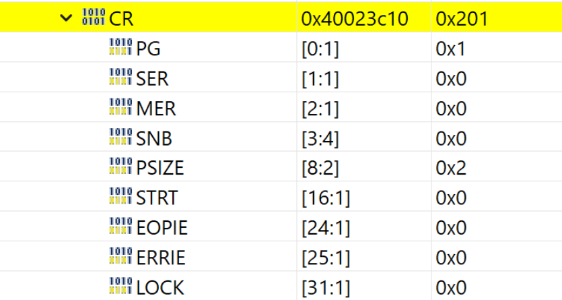562x300 pixels.
Task: Select the CR register name
Action: pos(122,19)
